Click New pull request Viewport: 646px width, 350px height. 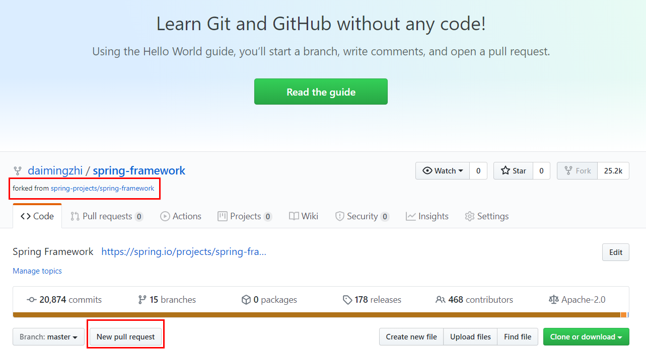click(x=125, y=337)
